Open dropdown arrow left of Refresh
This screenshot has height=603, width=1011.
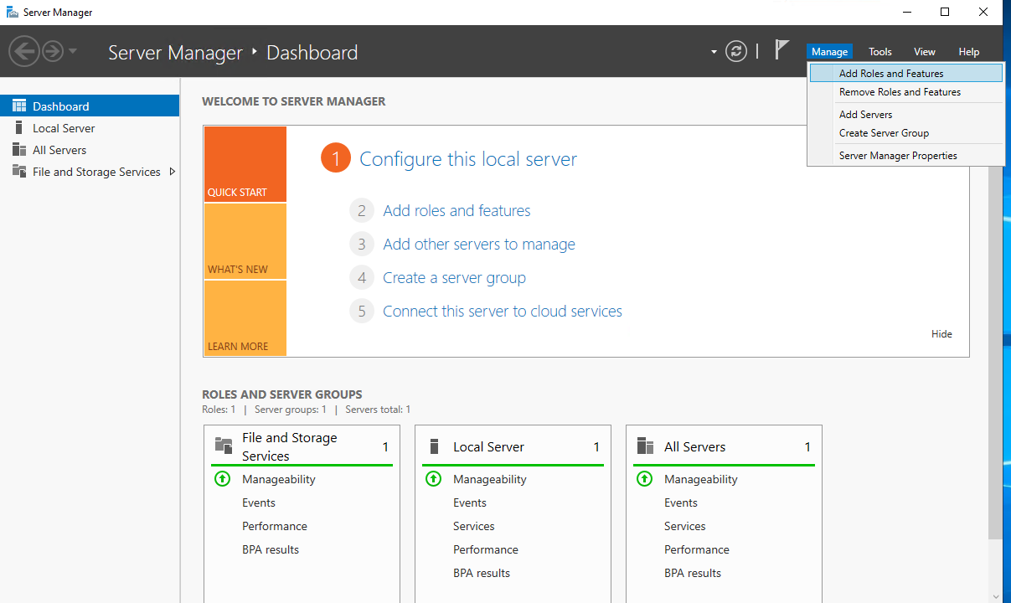pos(714,52)
